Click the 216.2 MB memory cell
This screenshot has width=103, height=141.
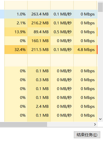point(39,23)
